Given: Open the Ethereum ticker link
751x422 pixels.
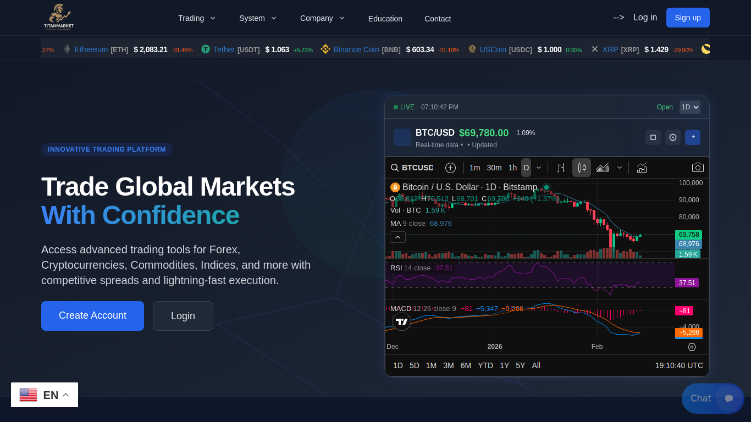Looking at the screenshot, I should 91,49.
